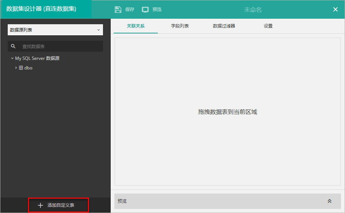Viewport: 345px width, 213px height.
Task: Click the table grid icon beside dbo
Action: pos(21,68)
